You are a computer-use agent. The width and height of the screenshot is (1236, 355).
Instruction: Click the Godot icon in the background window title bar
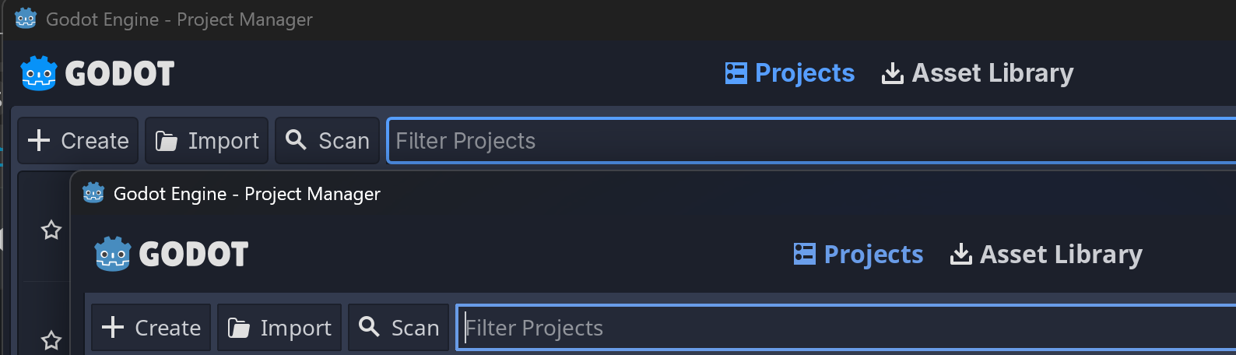pyautogui.click(x=26, y=19)
